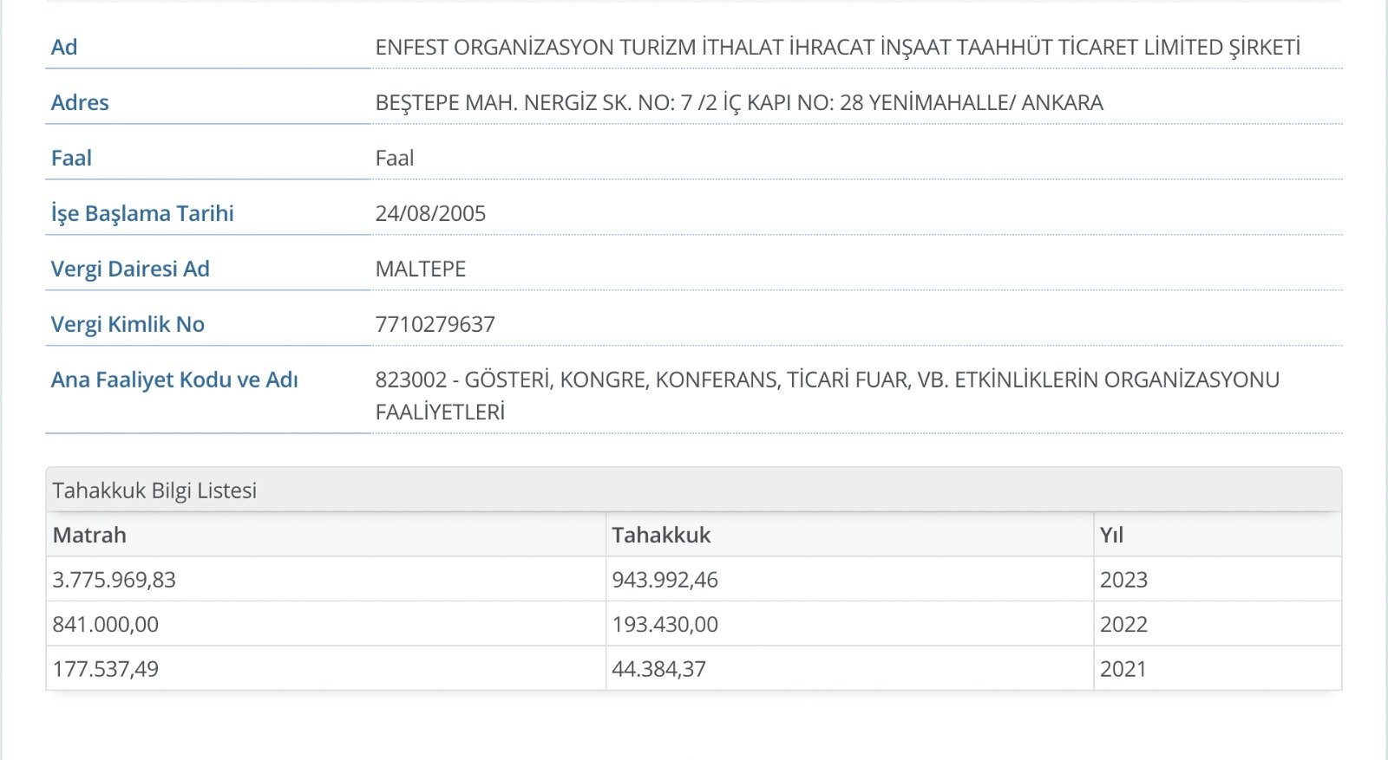1388x760 pixels.
Task: Click the 'Vergi Kimlik No' label
Action: click(128, 324)
